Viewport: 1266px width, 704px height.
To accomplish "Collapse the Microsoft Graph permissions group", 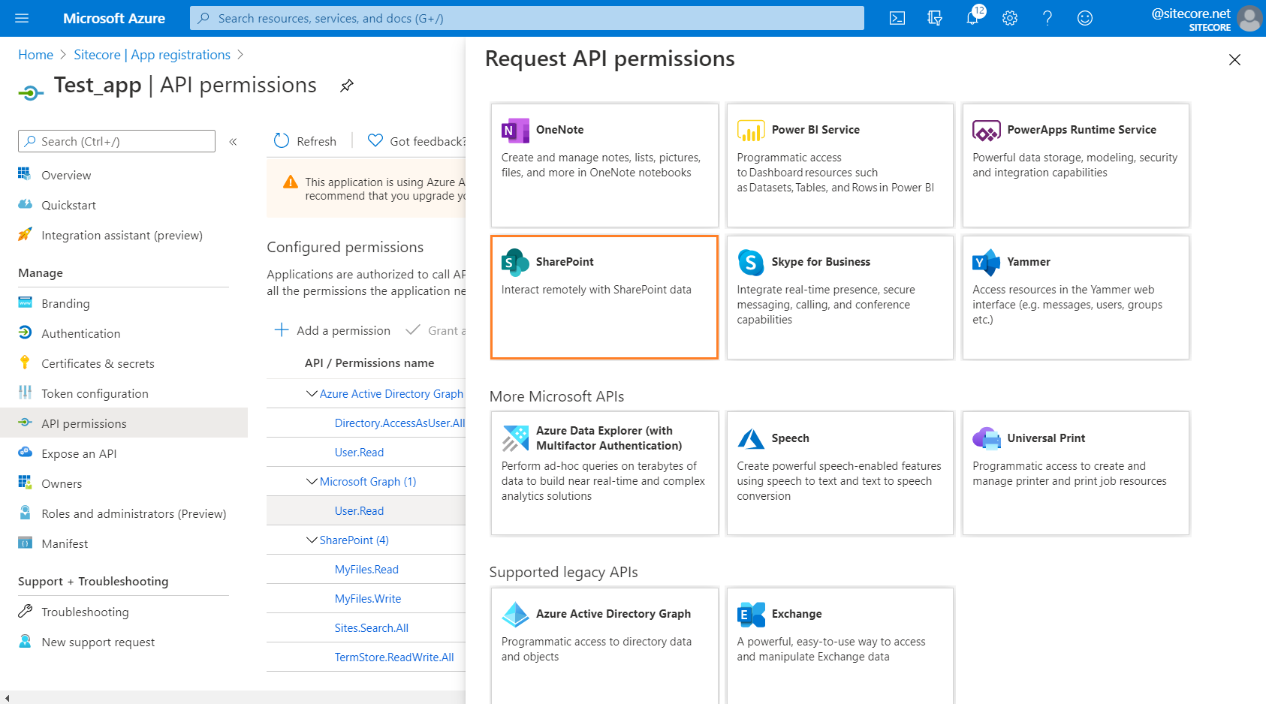I will pos(312,481).
